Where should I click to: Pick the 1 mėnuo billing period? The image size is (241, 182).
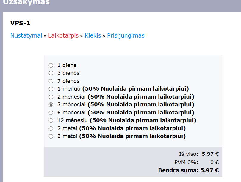pyautogui.click(x=51, y=89)
